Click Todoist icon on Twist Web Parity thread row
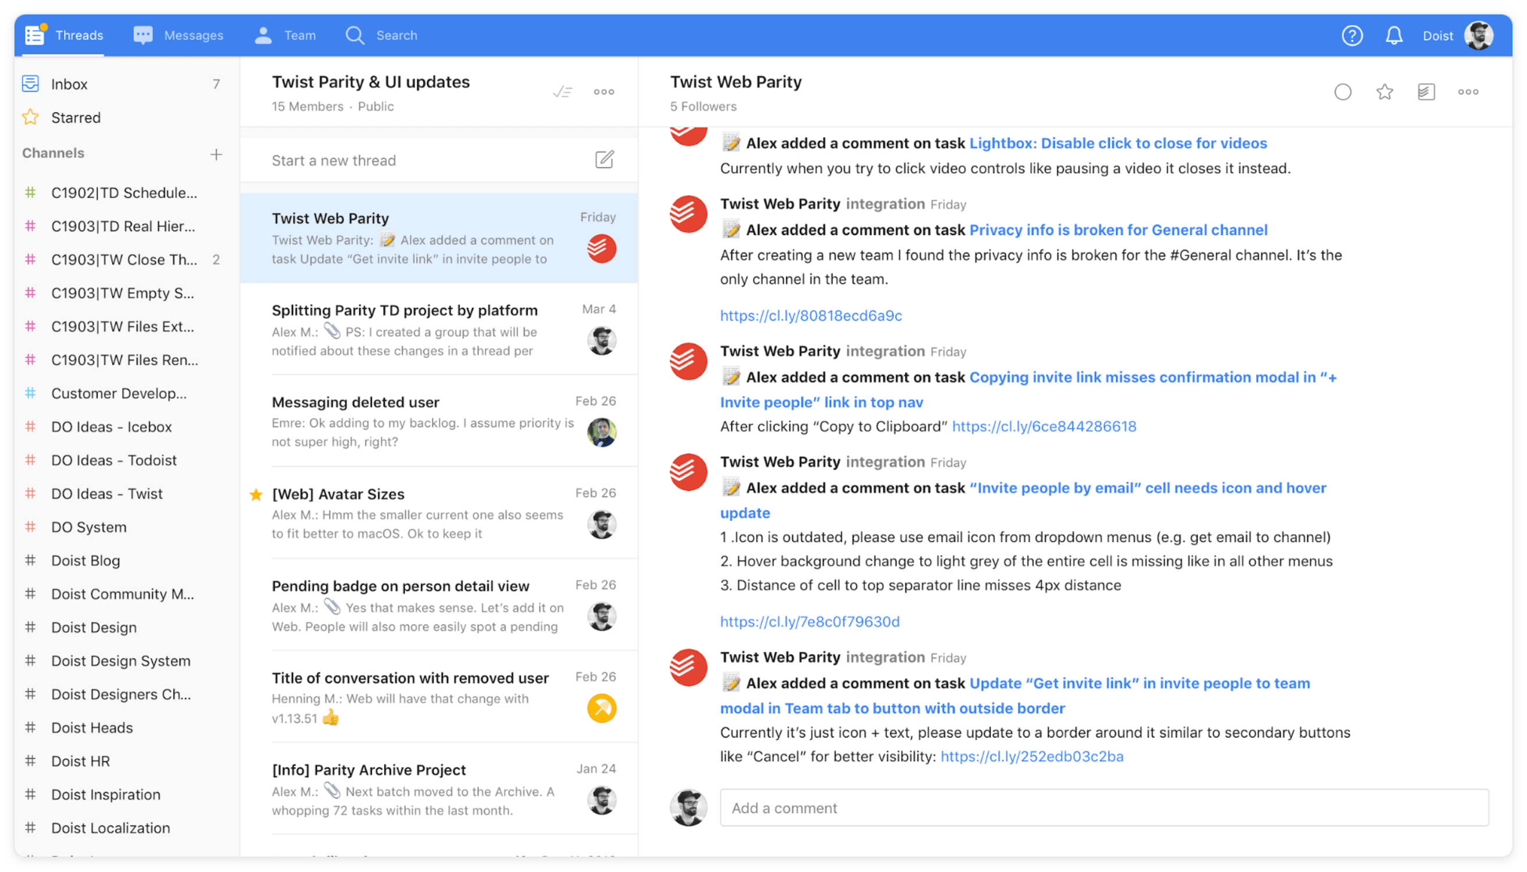This screenshot has width=1527, height=872. tap(601, 248)
